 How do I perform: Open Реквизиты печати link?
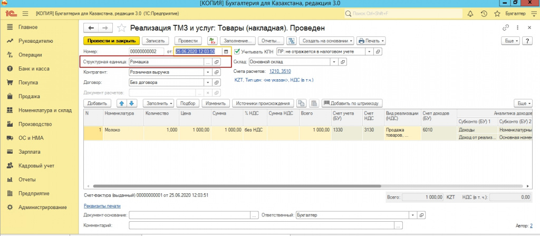click(102, 206)
